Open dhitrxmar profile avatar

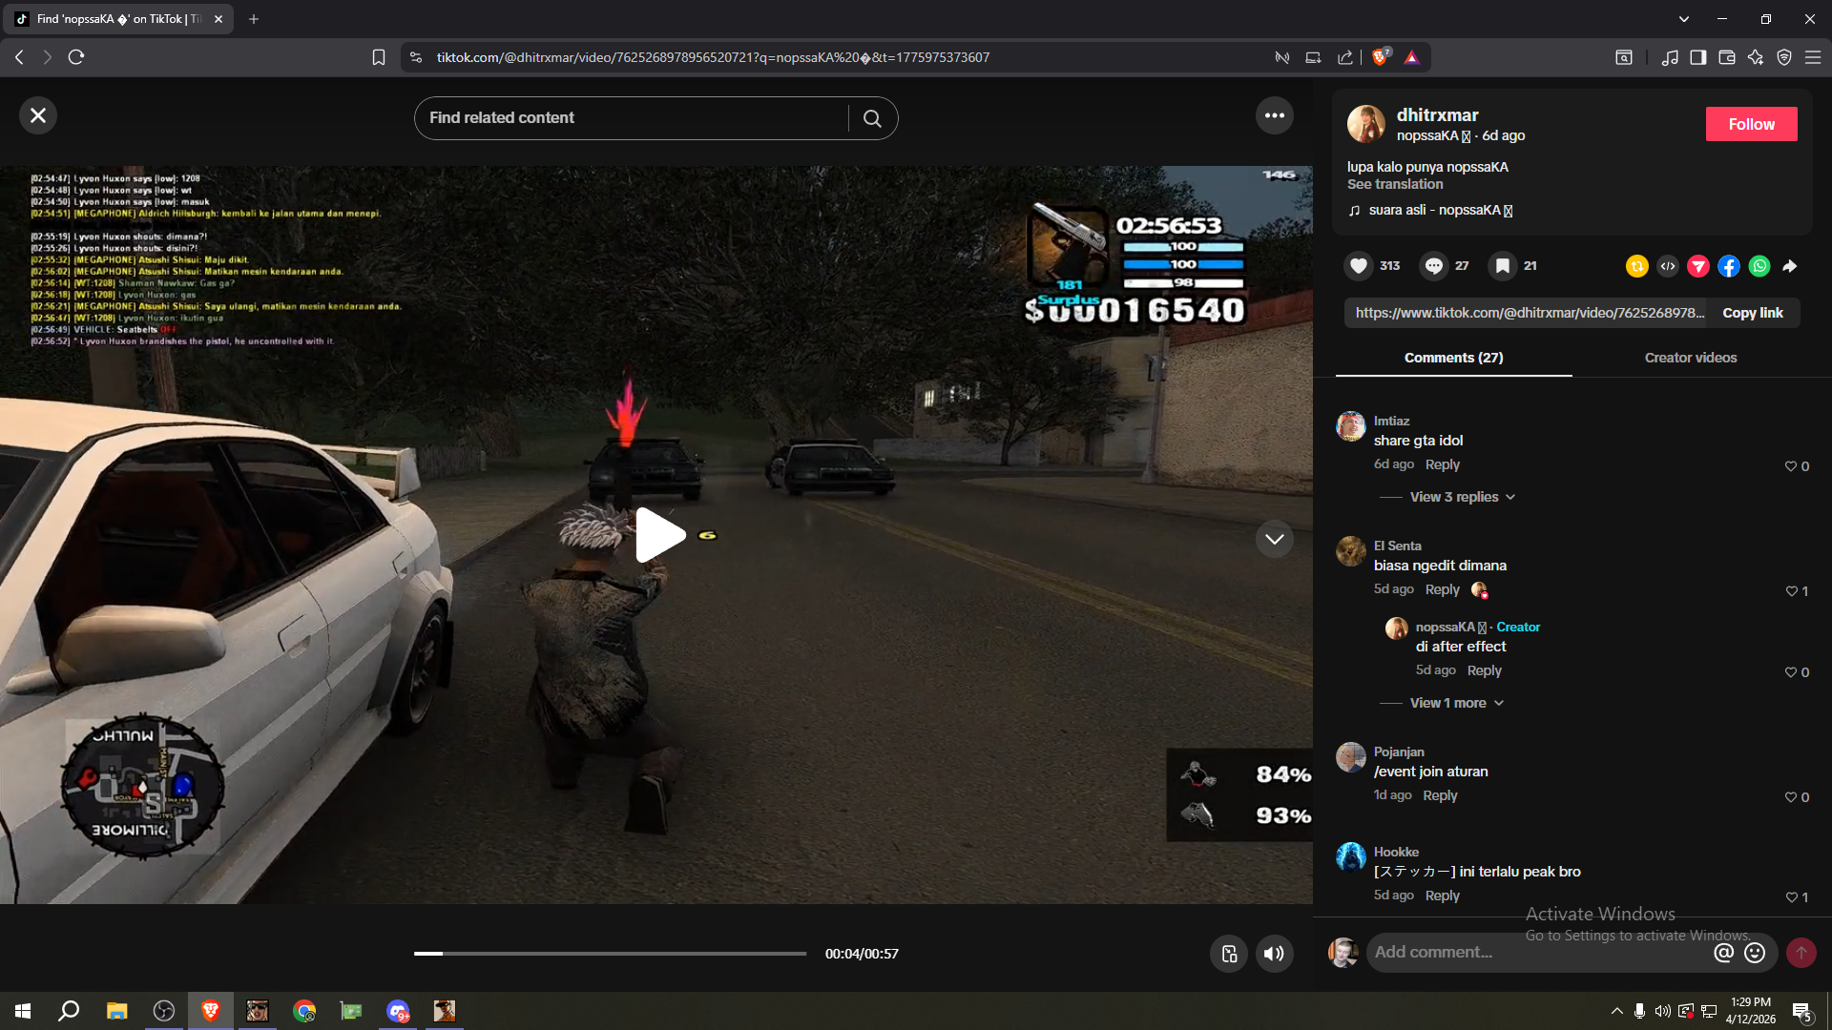[x=1365, y=124]
